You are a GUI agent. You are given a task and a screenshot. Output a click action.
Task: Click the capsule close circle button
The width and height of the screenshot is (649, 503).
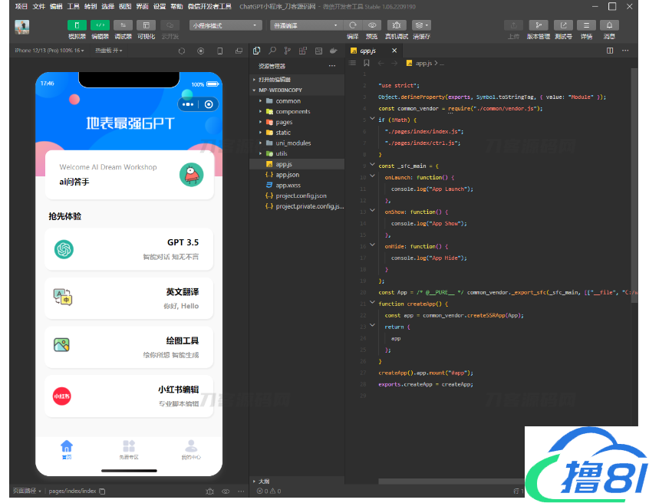[x=209, y=104]
